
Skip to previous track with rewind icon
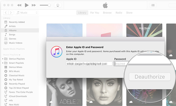[x=19, y=5]
